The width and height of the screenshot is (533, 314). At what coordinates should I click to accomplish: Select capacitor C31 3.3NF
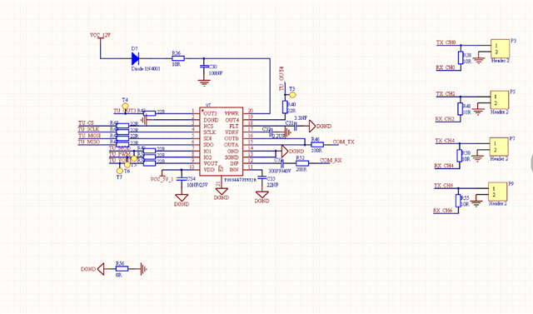296,127
